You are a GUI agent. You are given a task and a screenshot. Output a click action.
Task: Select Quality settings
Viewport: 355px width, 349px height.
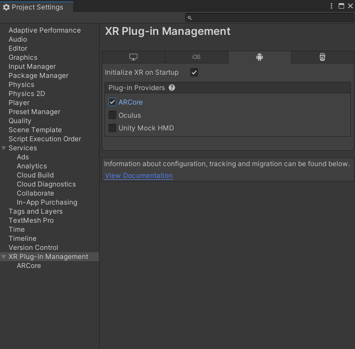tap(20, 121)
